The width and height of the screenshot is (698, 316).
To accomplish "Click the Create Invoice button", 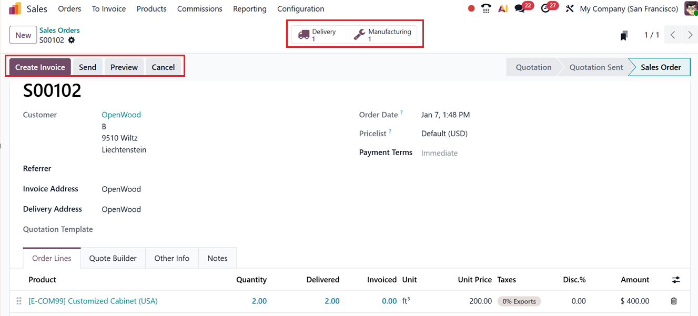I will pos(40,67).
